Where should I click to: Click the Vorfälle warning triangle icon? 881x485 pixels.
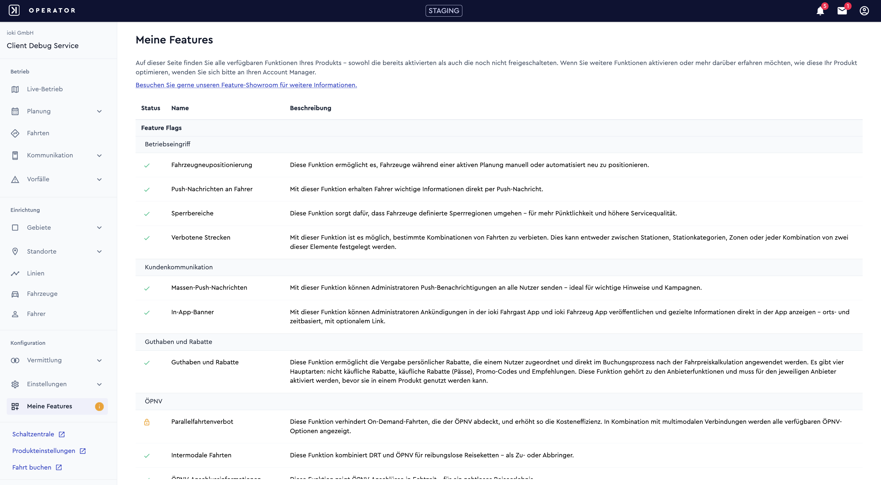[15, 180]
